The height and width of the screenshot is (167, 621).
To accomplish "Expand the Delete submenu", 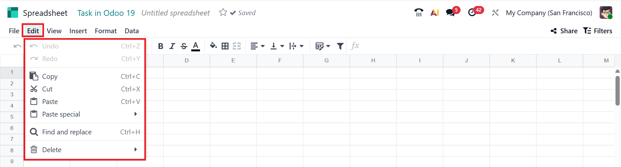I will coord(84,150).
